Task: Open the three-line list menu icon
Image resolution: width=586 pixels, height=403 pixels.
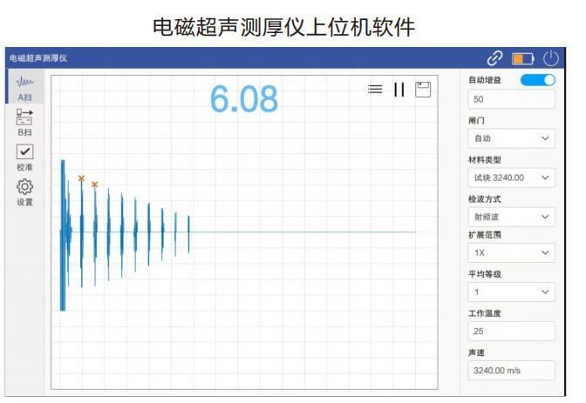Action: pyautogui.click(x=375, y=89)
